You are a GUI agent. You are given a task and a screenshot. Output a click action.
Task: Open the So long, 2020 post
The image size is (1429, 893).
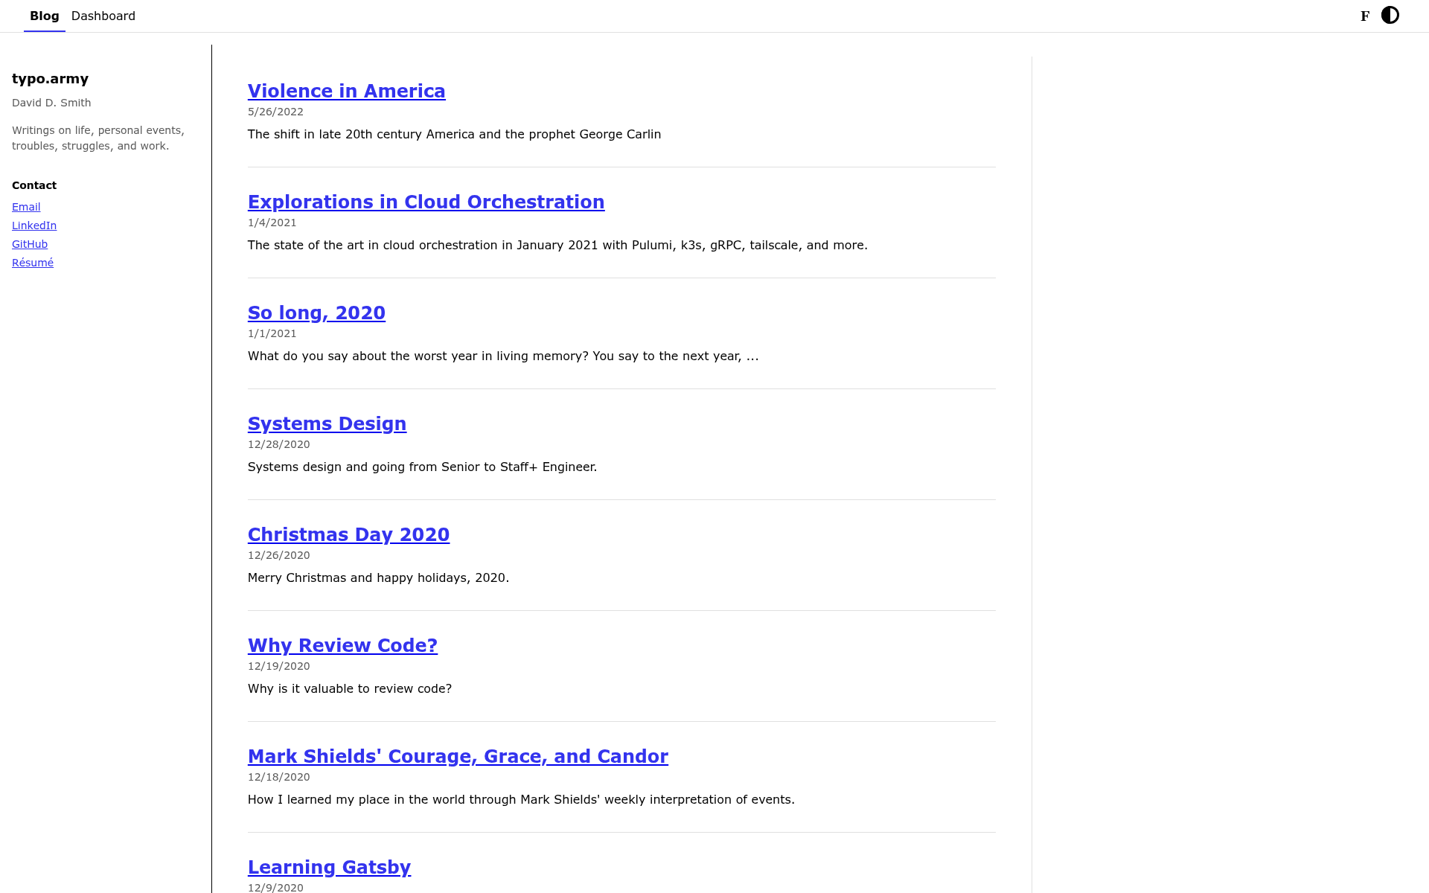coord(316,313)
